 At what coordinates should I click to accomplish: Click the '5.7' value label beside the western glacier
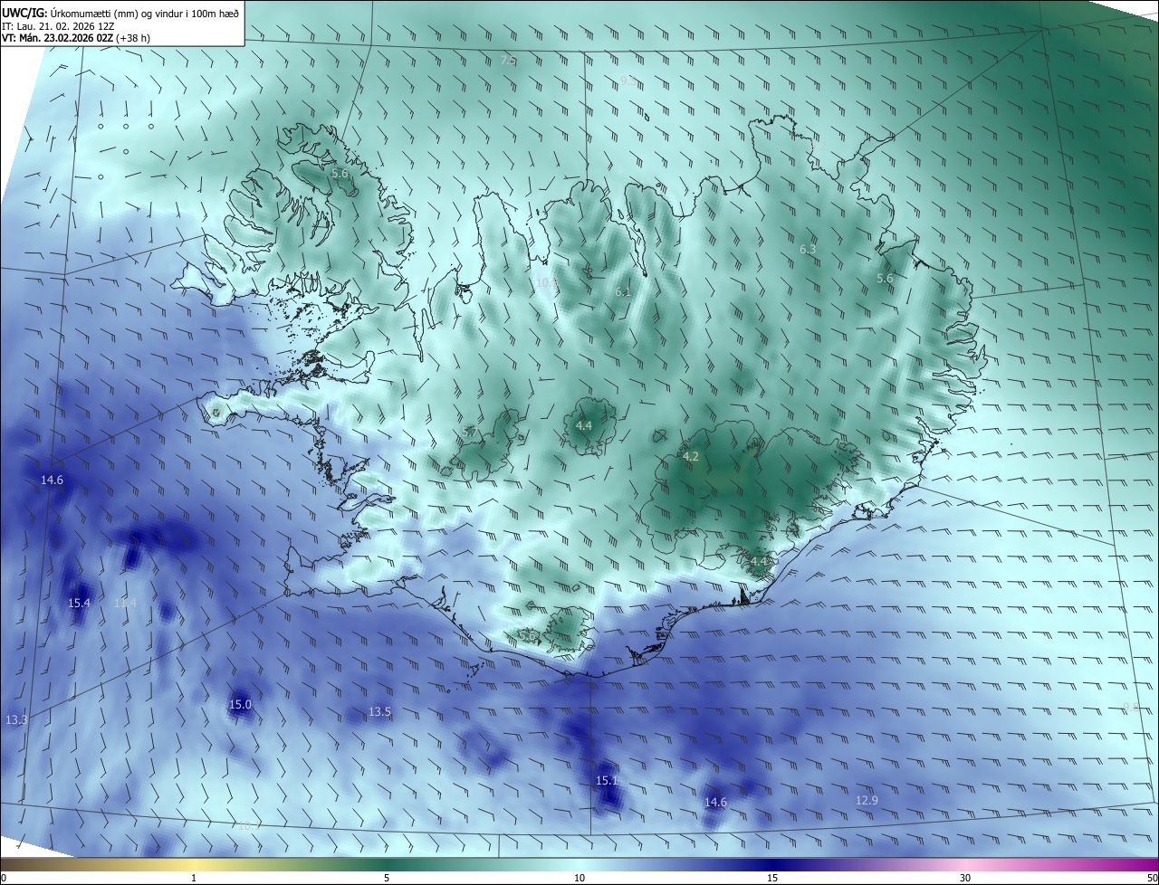[469, 433]
